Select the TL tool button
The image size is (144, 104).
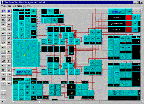pos(9,11)
